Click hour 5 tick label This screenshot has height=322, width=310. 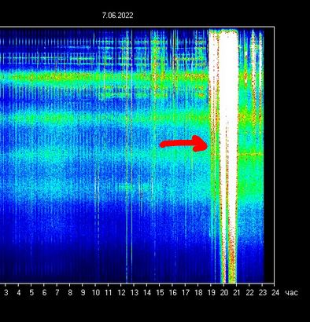(x=31, y=292)
